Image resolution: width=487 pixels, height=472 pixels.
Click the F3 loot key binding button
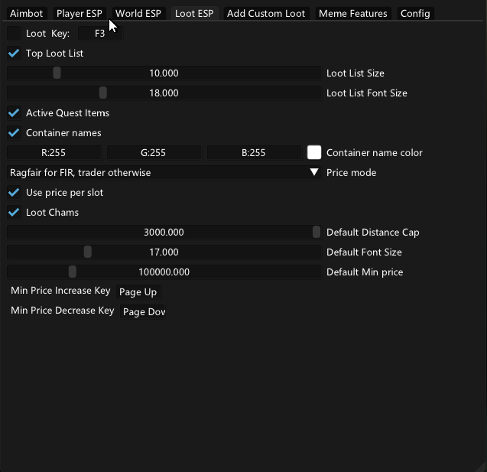click(x=99, y=34)
